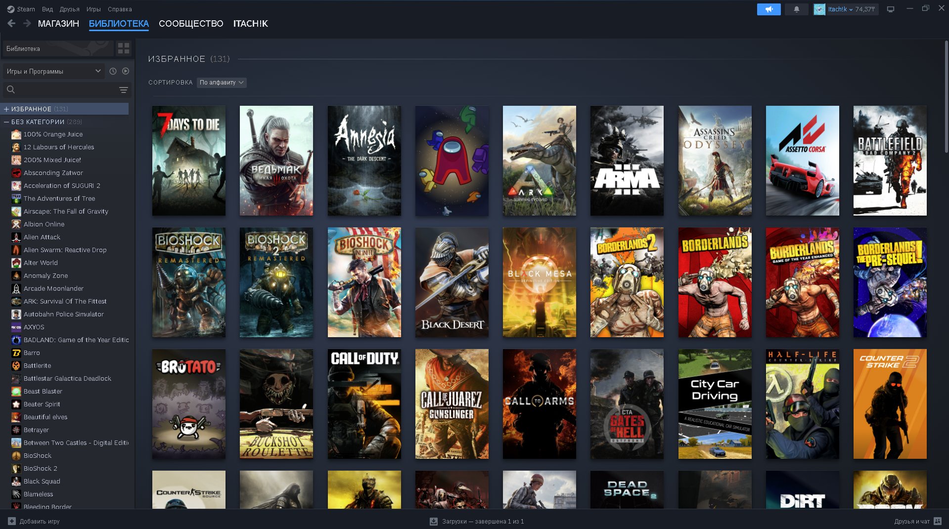Open the Игры и Программы dropdown
This screenshot has height=529, width=949.
(x=53, y=71)
